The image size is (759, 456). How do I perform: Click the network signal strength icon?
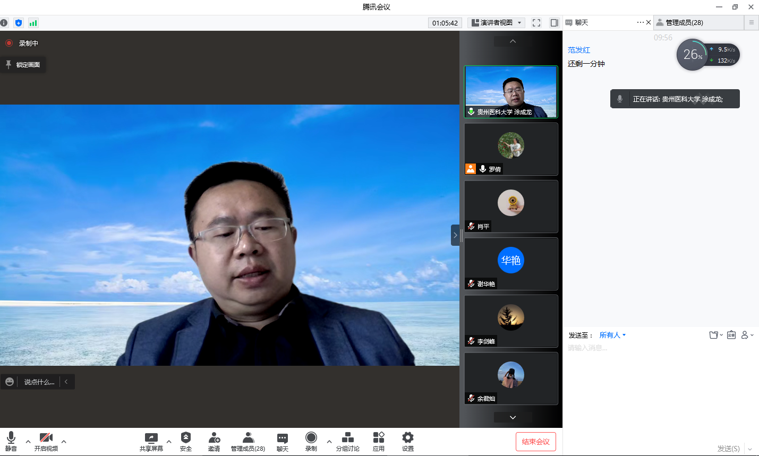(33, 23)
